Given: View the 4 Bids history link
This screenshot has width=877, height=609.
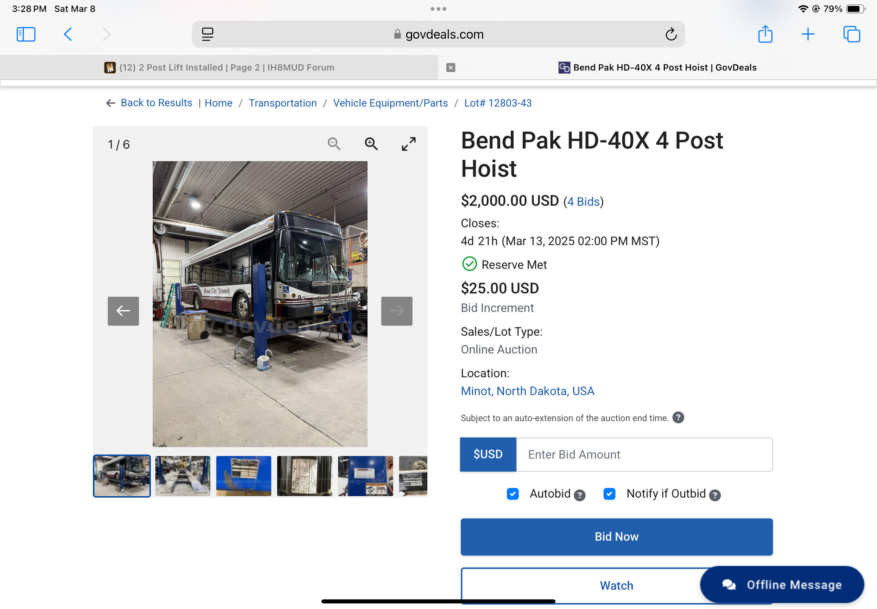Looking at the screenshot, I should click(584, 202).
